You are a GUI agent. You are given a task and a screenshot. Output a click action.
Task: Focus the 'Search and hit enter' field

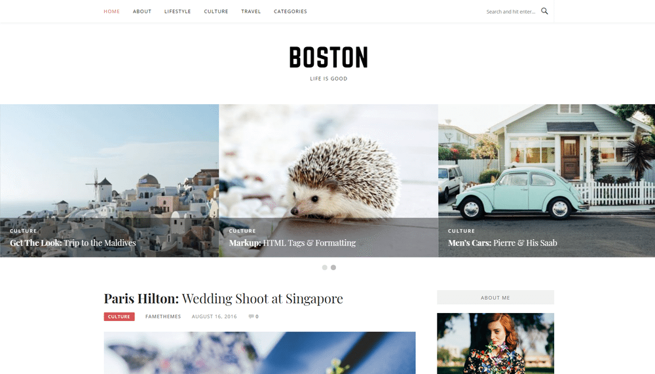point(511,12)
